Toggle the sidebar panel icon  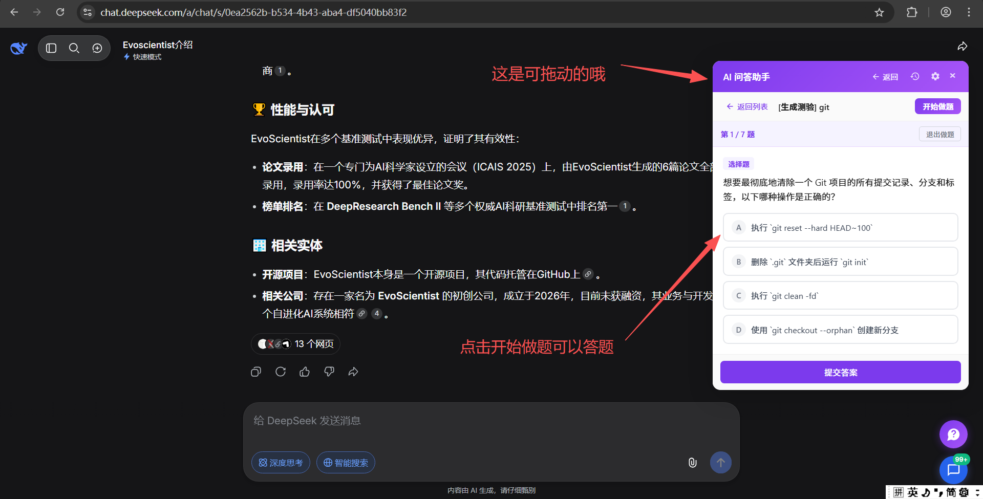(51, 48)
